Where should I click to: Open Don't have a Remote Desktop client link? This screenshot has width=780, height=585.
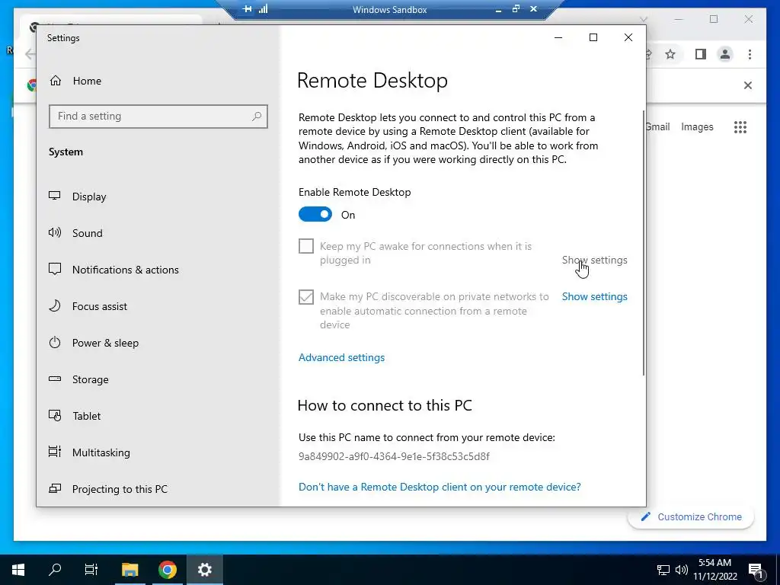[x=440, y=487]
